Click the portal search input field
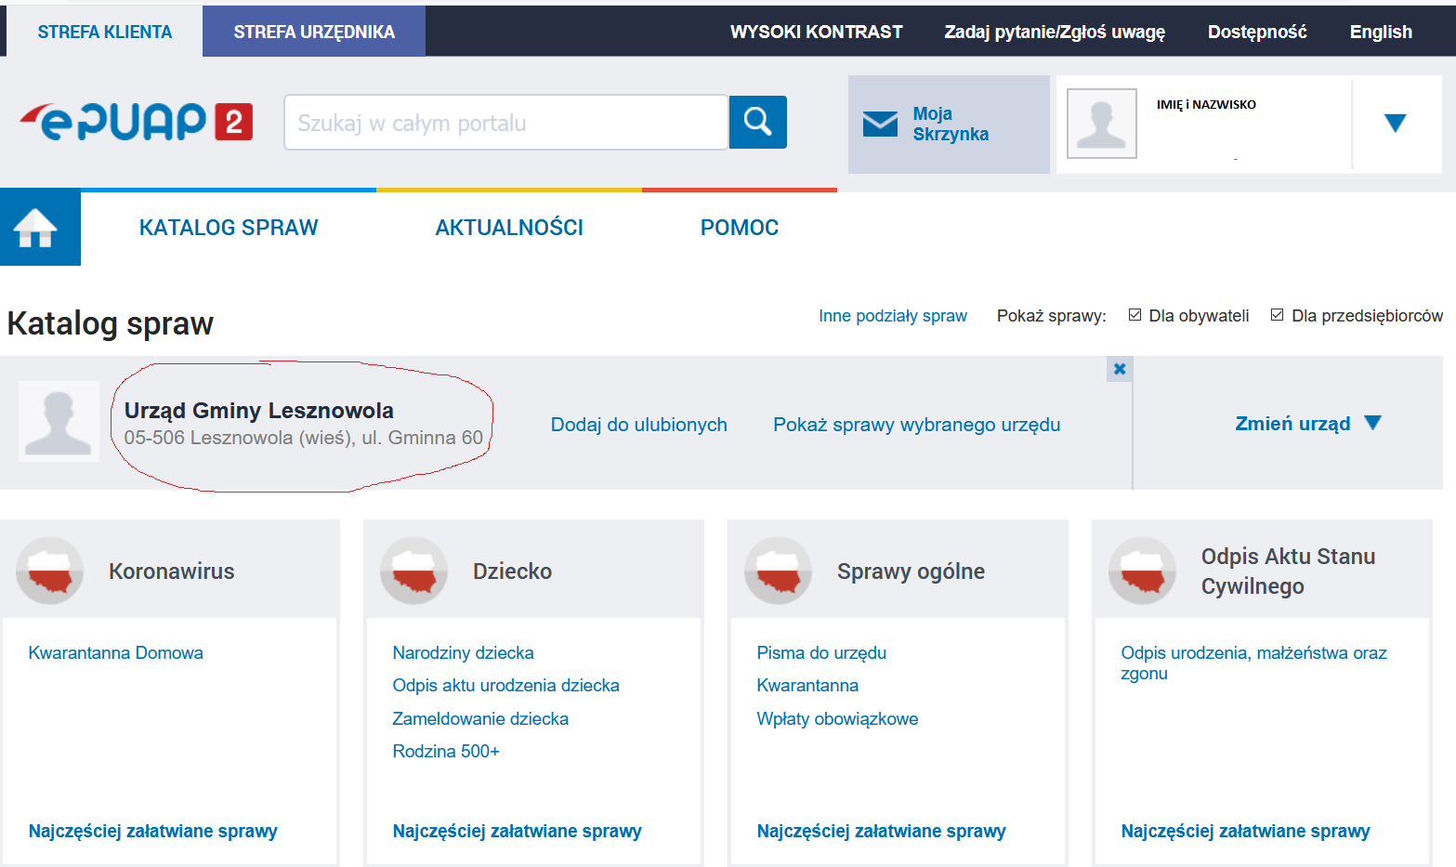 coord(505,123)
